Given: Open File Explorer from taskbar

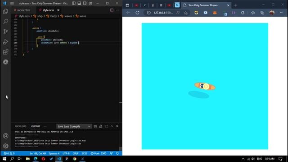Looking at the screenshot, I should tap(28, 159).
